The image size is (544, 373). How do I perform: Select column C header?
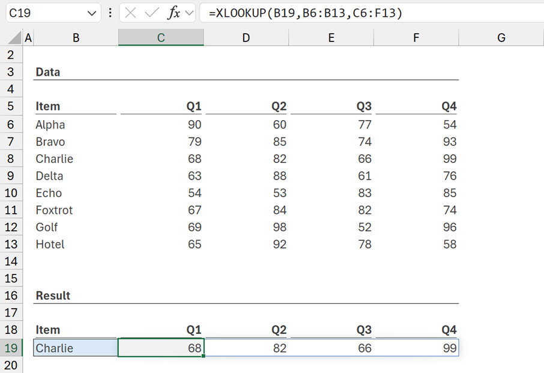click(x=161, y=38)
